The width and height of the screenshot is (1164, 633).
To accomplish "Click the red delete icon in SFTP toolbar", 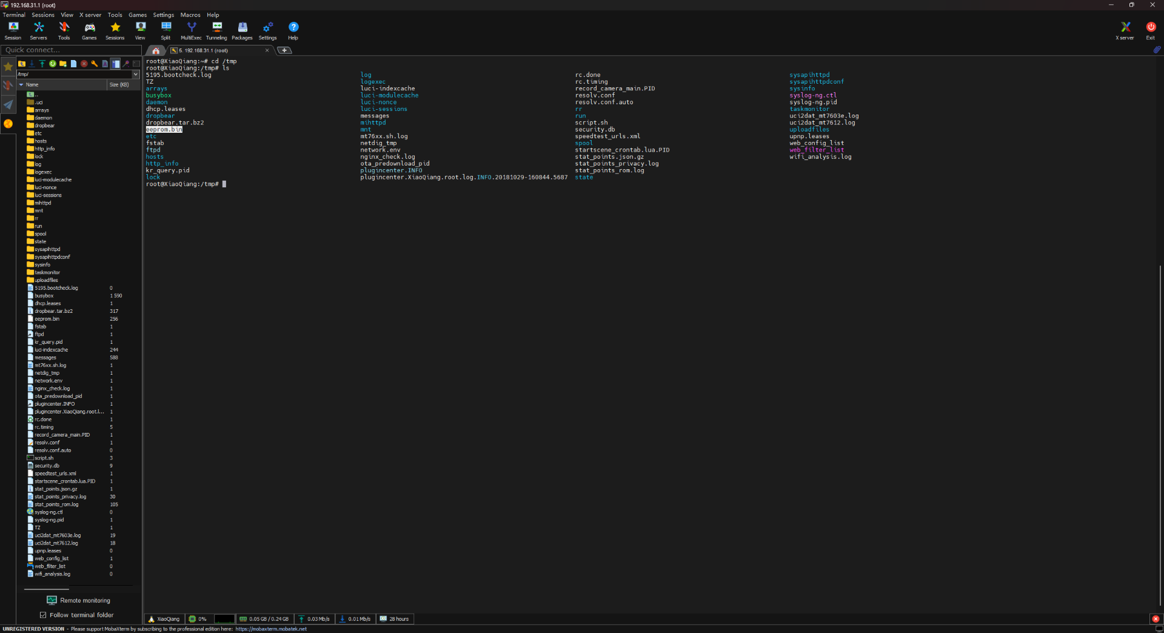I will [x=84, y=64].
